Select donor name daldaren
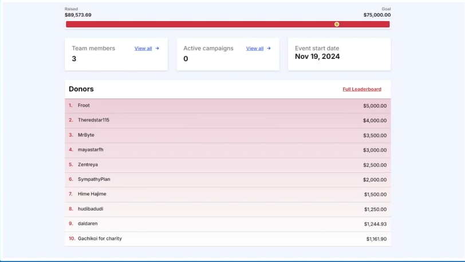This screenshot has width=465, height=262. coord(88,224)
